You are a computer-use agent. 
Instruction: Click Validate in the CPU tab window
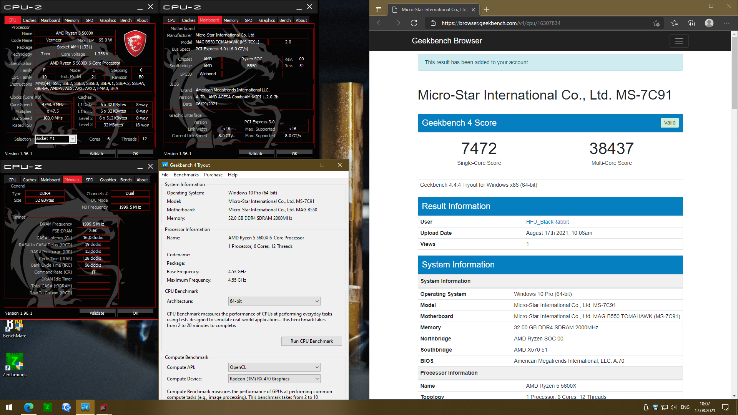[97, 154]
